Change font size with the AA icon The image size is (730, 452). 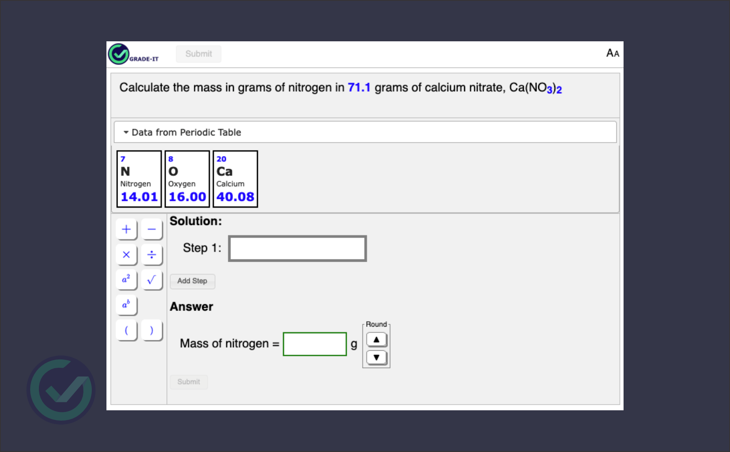coord(612,53)
